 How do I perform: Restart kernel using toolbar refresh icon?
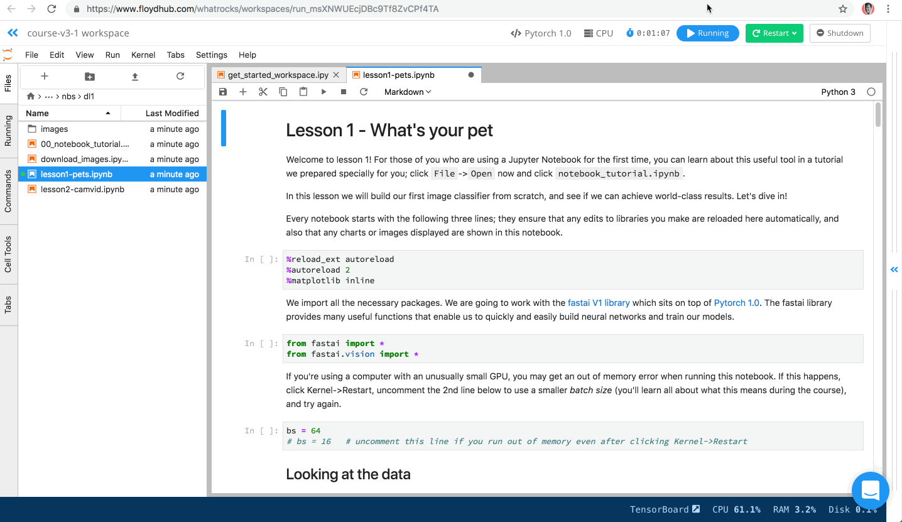[364, 92]
